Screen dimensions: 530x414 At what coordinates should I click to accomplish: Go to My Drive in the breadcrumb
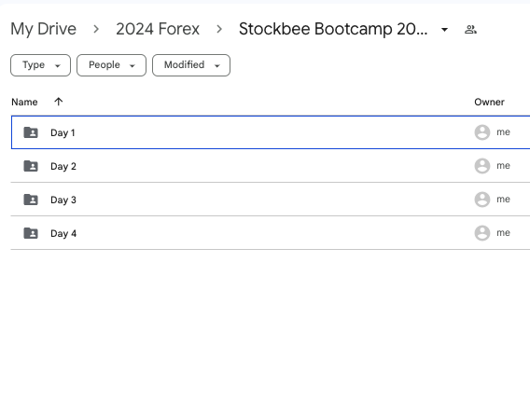43,29
